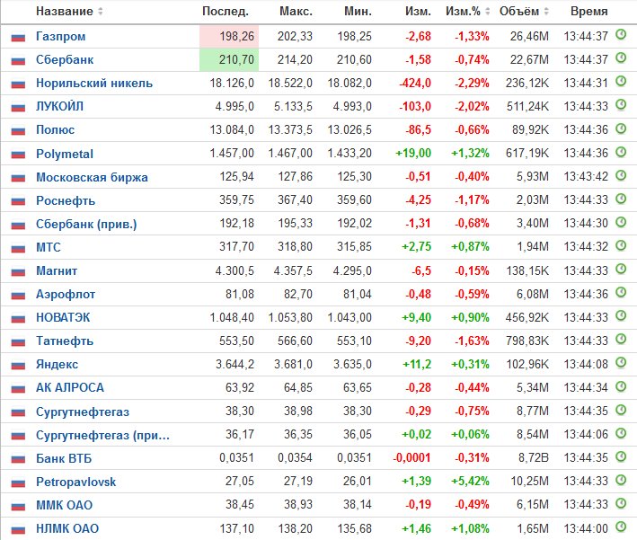Click the 8,72B volume value
The height and width of the screenshot is (540, 637).
(x=534, y=458)
